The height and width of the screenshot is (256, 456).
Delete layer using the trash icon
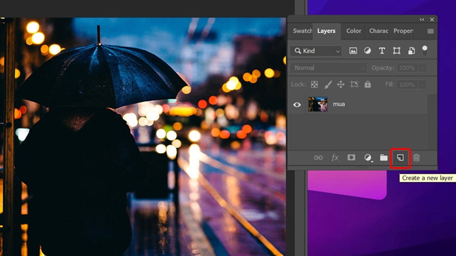[x=416, y=158]
